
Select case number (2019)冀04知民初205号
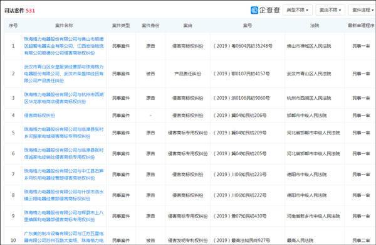point(240,153)
